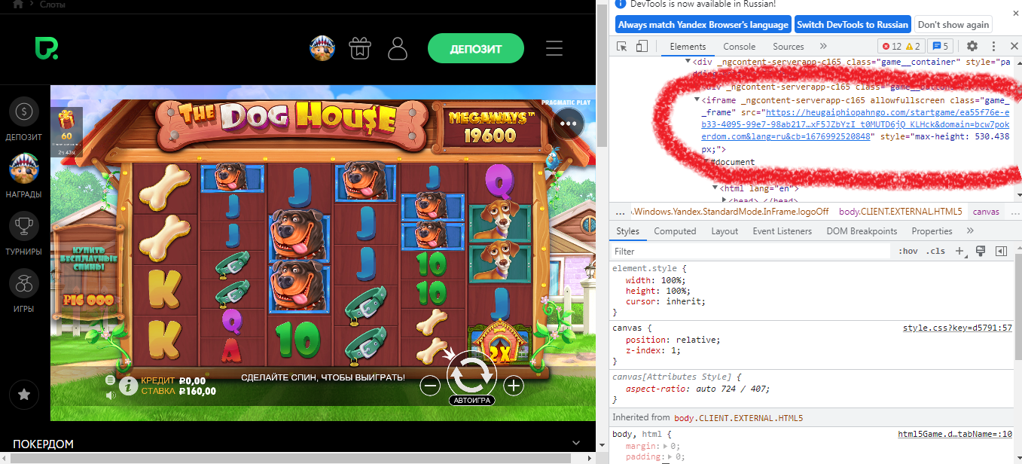Open the slot game menu icon
Viewport: 1022px width, 464px height.
pyautogui.click(x=111, y=380)
